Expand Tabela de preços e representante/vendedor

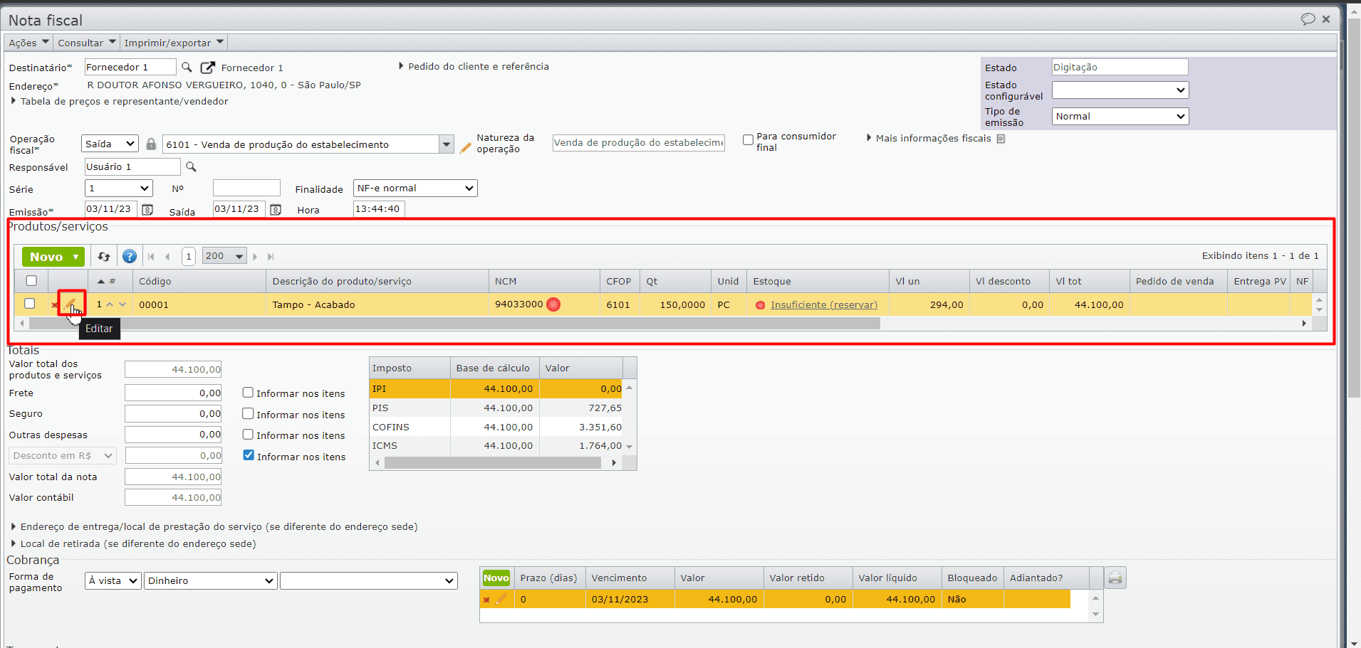click(x=119, y=101)
